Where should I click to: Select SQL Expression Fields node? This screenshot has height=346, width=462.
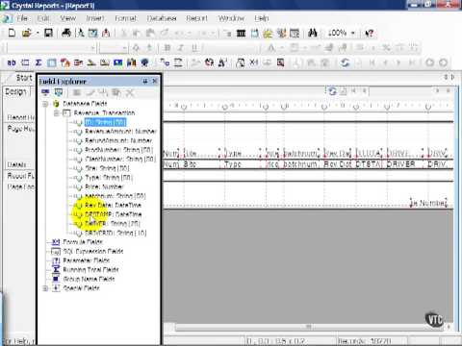[93, 252]
